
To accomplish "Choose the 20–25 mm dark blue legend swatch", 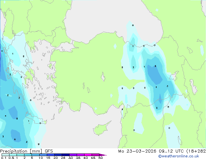I will tap(58, 155).
